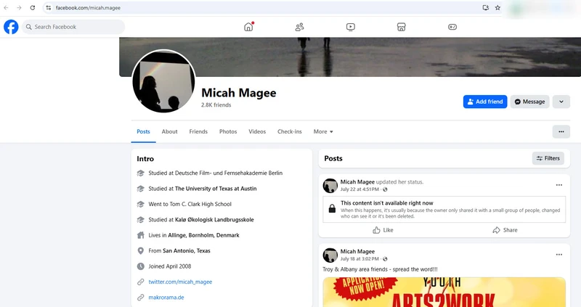This screenshot has width=581, height=307.
Task: Click the install app icon in address bar
Action: [x=485, y=8]
